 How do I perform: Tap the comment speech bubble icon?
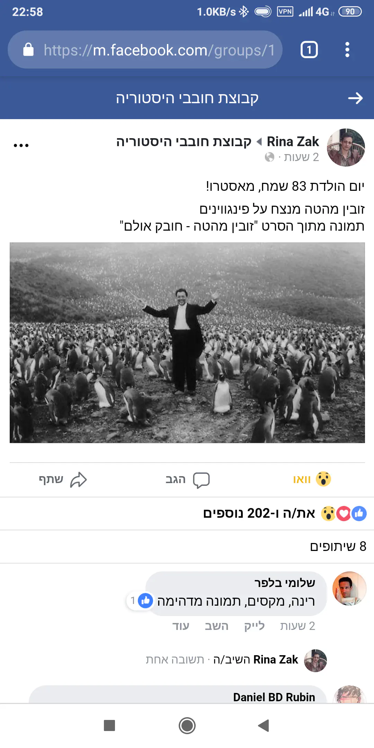point(201,480)
